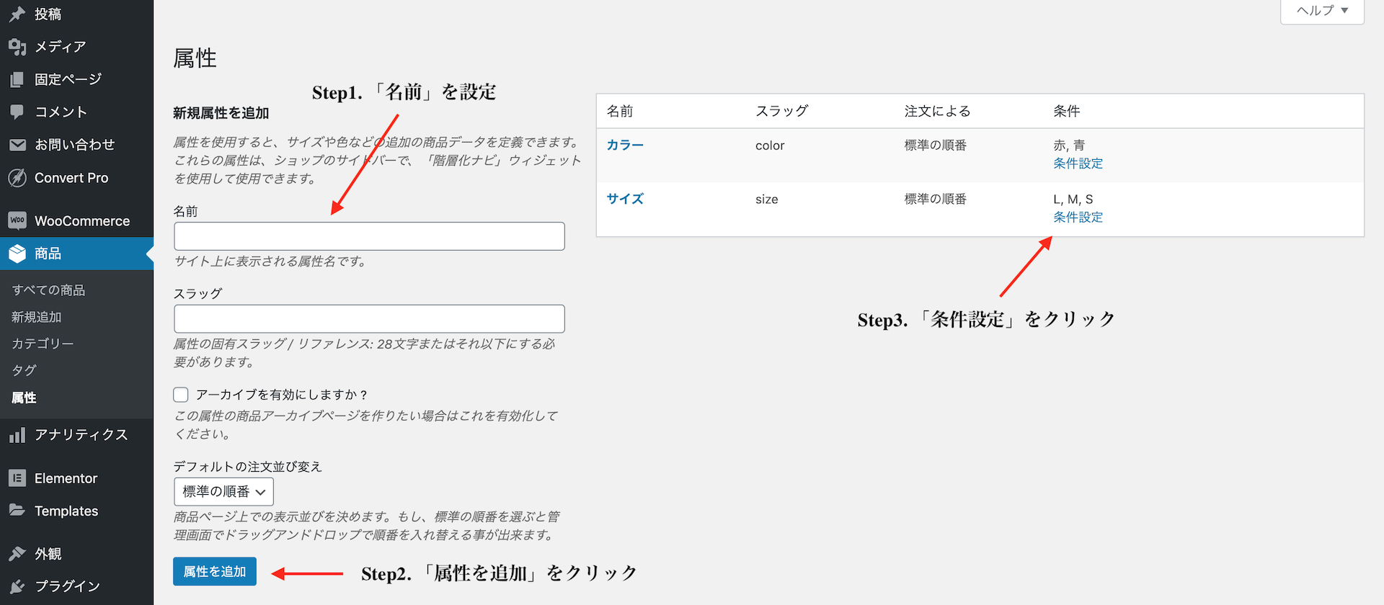Open the サイズ attribute link
The width and height of the screenshot is (1384, 605).
pos(625,200)
